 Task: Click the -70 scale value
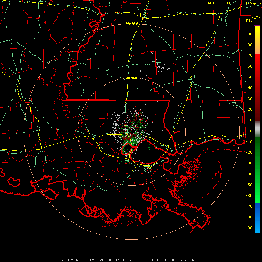point(249,206)
